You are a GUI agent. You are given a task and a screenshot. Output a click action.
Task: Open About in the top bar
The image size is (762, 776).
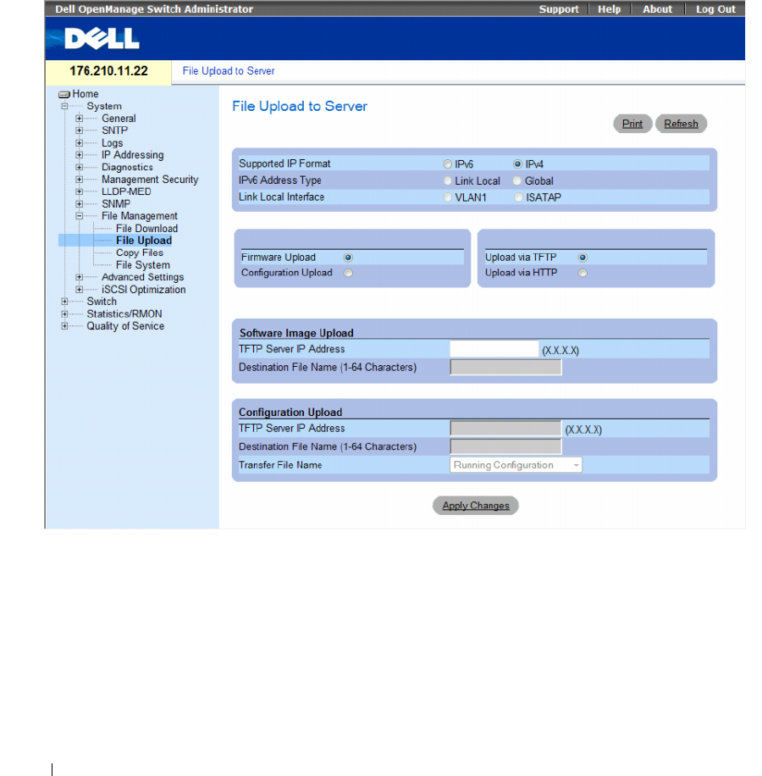tap(657, 9)
